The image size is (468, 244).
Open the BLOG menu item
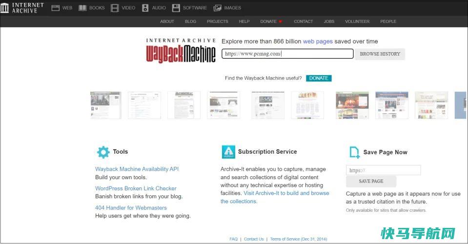point(190,21)
